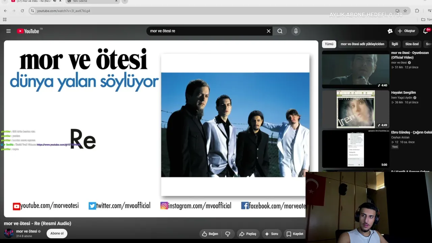
Task: Open the Hayalet Sevgilim video title
Action: coord(403,92)
